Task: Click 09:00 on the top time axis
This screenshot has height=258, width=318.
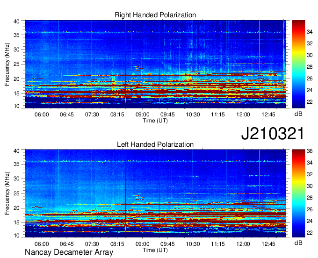Action: [142, 115]
